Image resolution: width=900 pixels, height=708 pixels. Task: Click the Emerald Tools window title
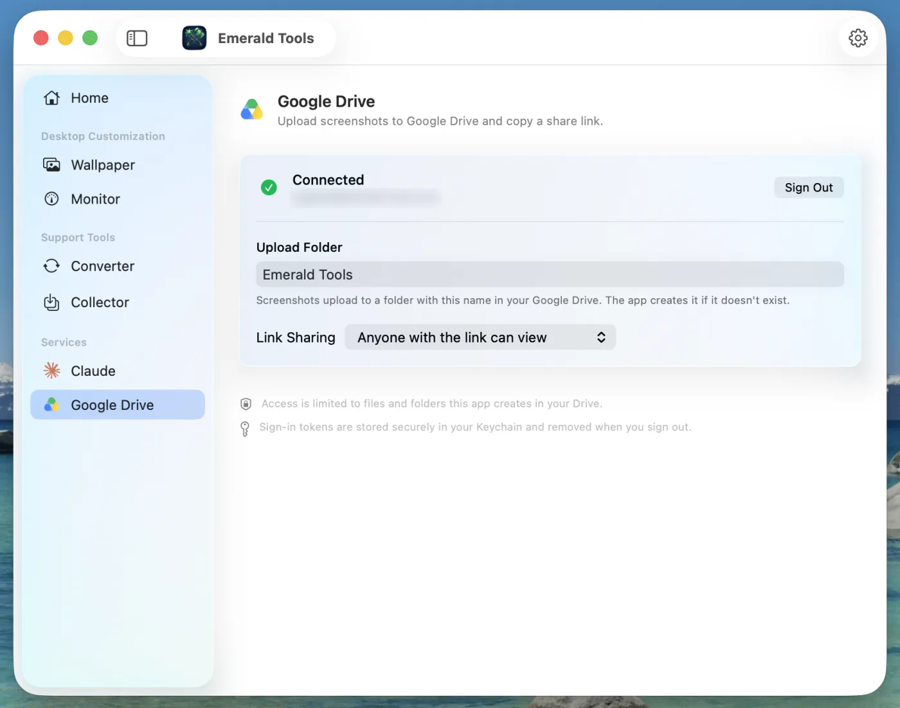(266, 39)
